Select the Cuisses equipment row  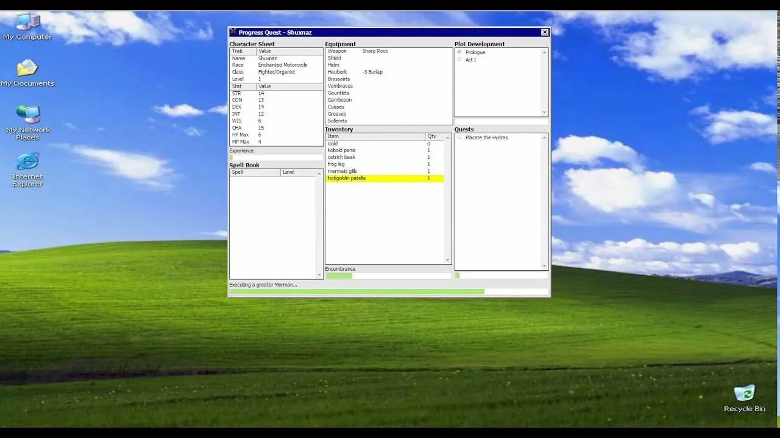(x=389, y=107)
